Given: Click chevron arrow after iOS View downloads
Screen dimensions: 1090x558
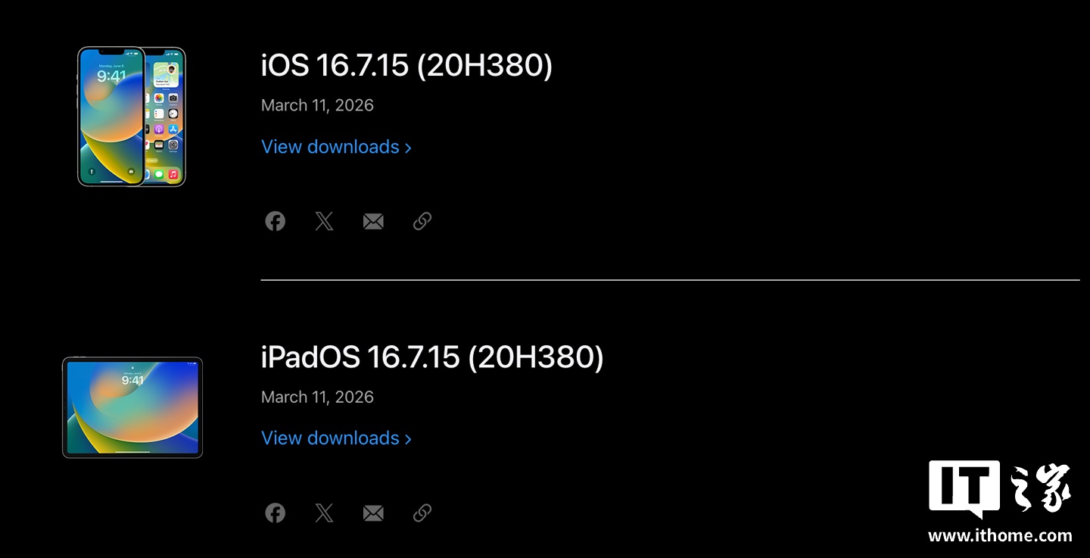Looking at the screenshot, I should tap(408, 148).
